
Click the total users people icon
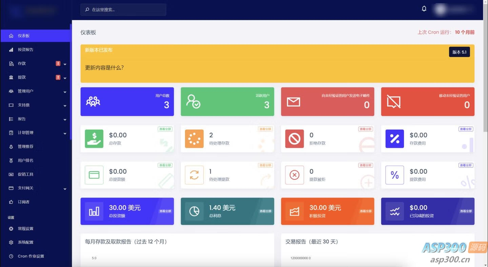pyautogui.click(x=93, y=101)
